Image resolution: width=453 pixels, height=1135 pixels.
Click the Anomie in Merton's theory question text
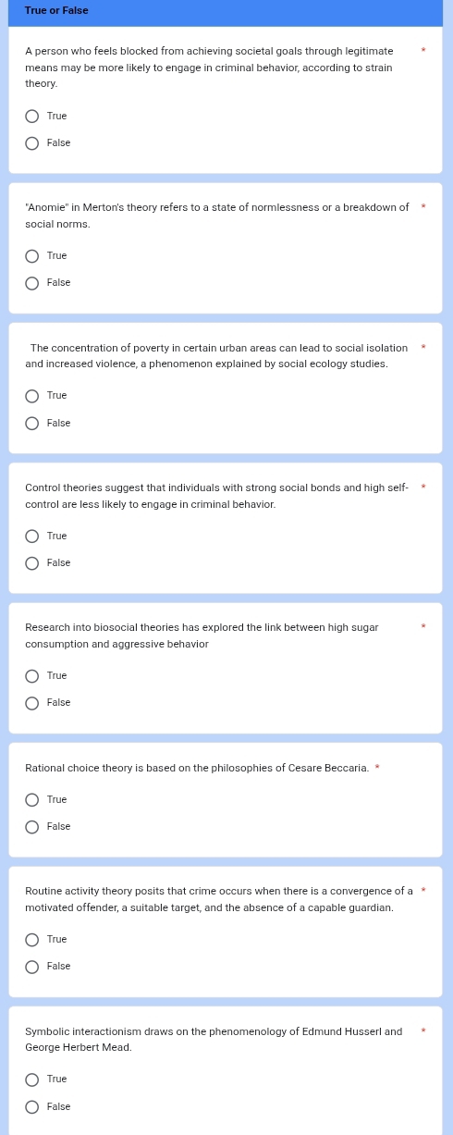[217, 216]
